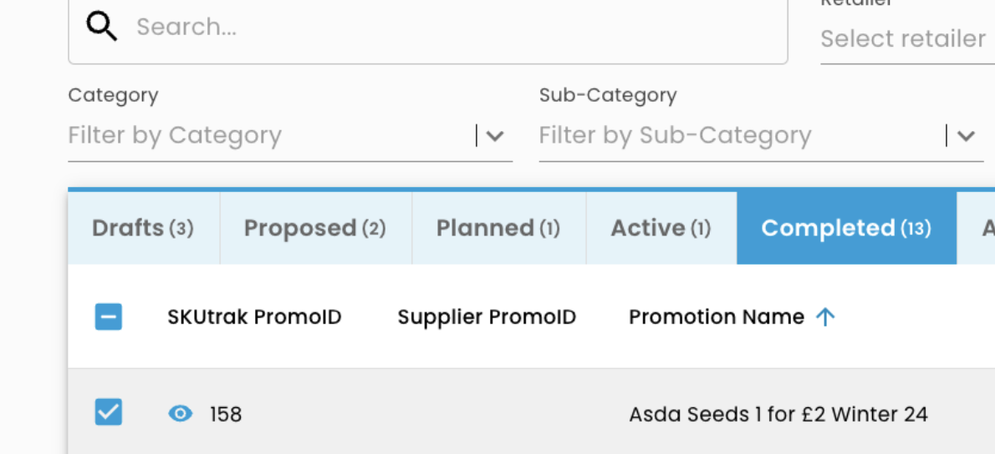Screen dimensions: 995x454
Task: Expand the Sub-Category filter chevron
Action: coord(967,136)
